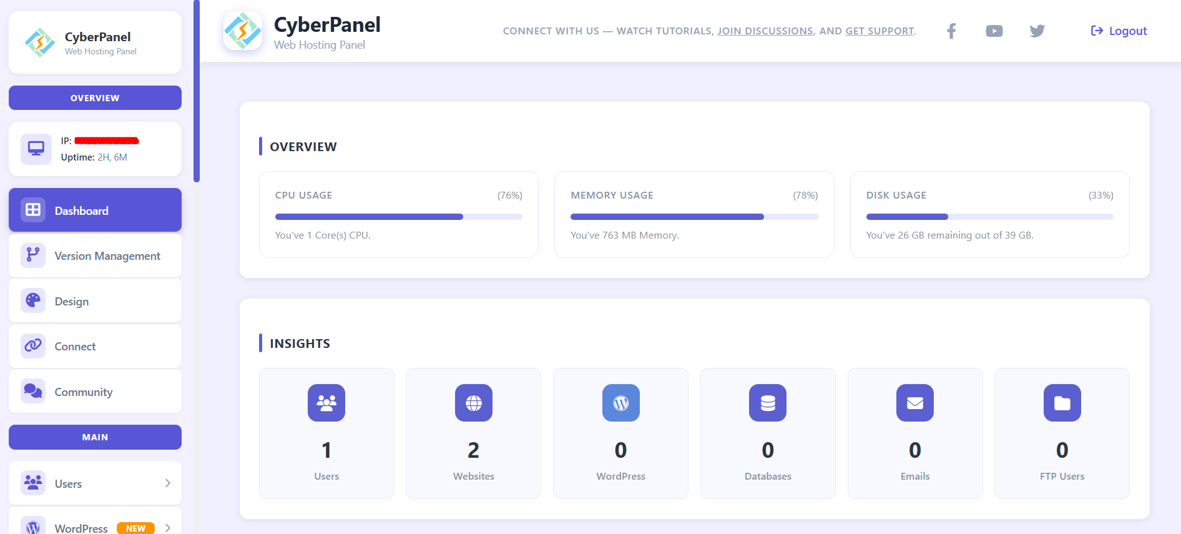Click the Version Management branch icon

[33, 255]
